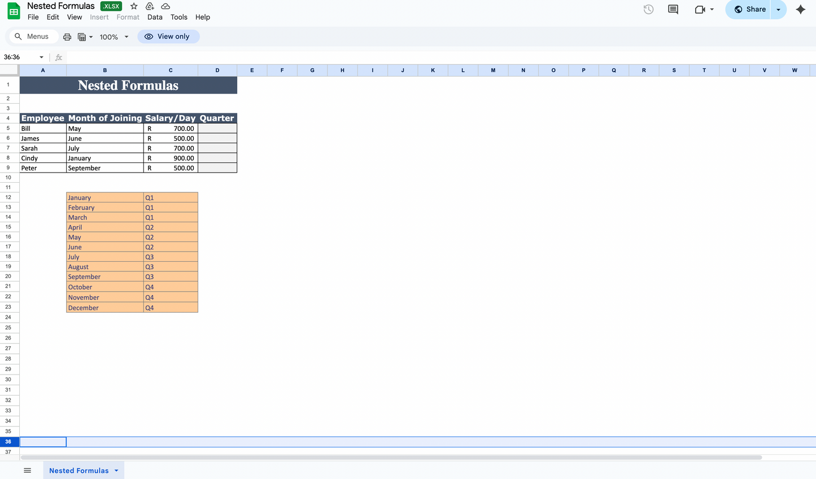Check the document cloud save status icon
Screen dimensions: 816x479
coord(165,6)
